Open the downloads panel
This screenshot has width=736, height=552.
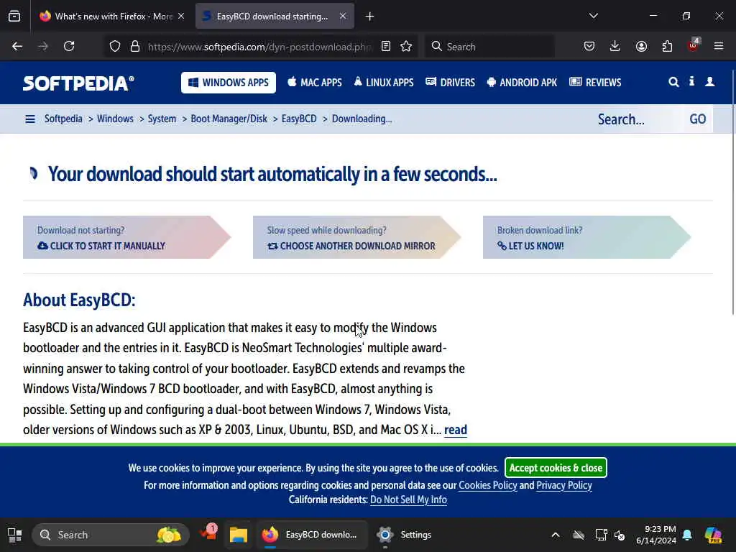click(615, 47)
